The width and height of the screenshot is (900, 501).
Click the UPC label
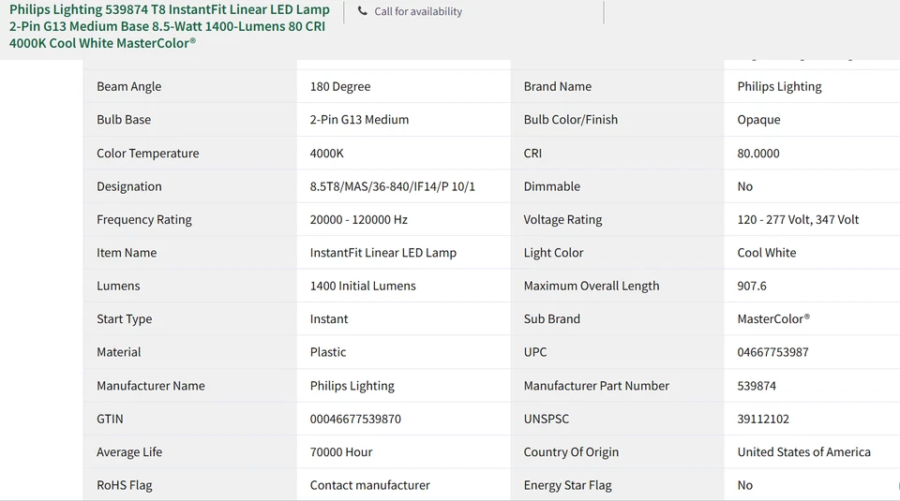(535, 352)
